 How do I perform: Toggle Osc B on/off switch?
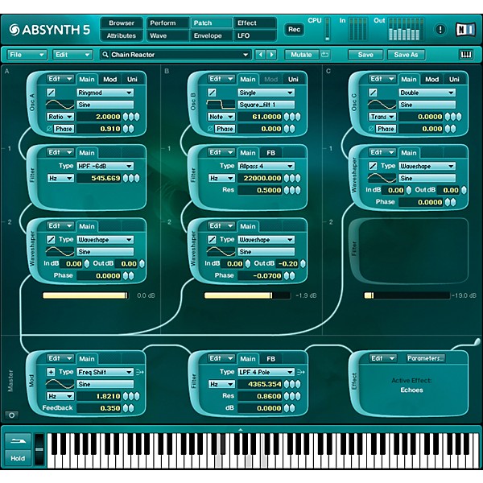pos(212,93)
